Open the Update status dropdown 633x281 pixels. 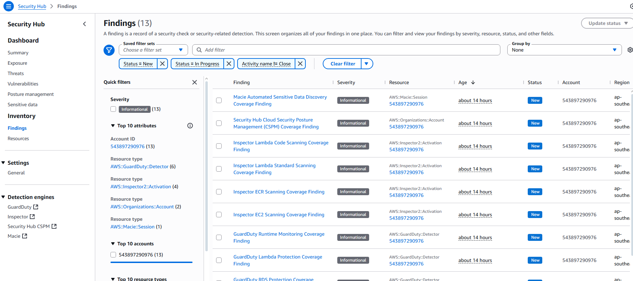click(607, 23)
